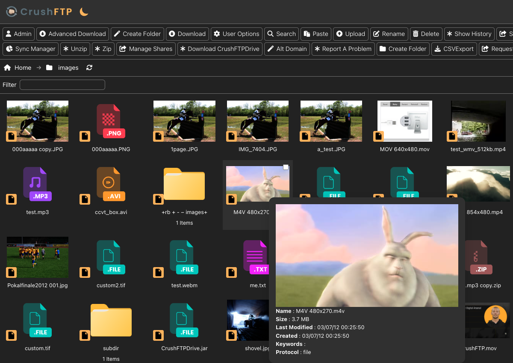This screenshot has height=363, width=513.
Task: Click the Download toolbar button
Action: [187, 34]
